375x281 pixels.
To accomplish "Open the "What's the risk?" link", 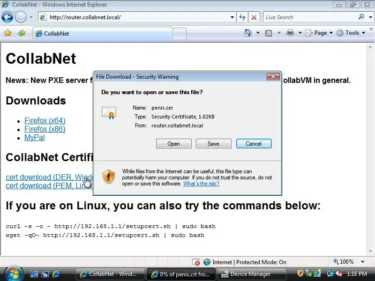I will coord(201,184).
